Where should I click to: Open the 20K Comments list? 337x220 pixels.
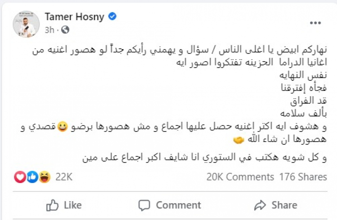point(240,177)
